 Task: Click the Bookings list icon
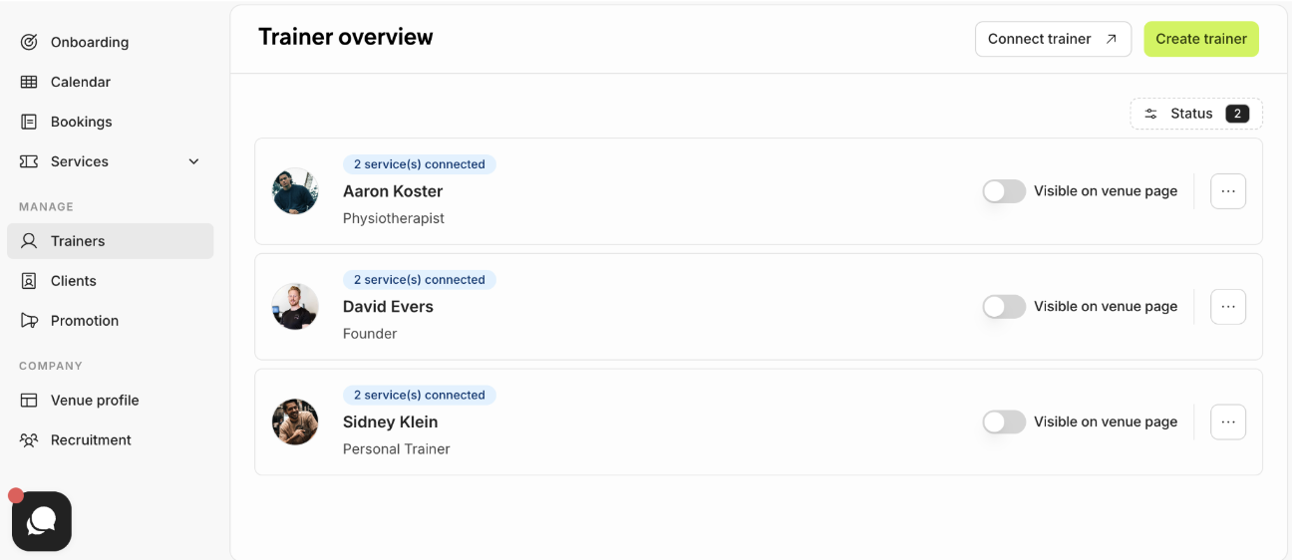[29, 122]
